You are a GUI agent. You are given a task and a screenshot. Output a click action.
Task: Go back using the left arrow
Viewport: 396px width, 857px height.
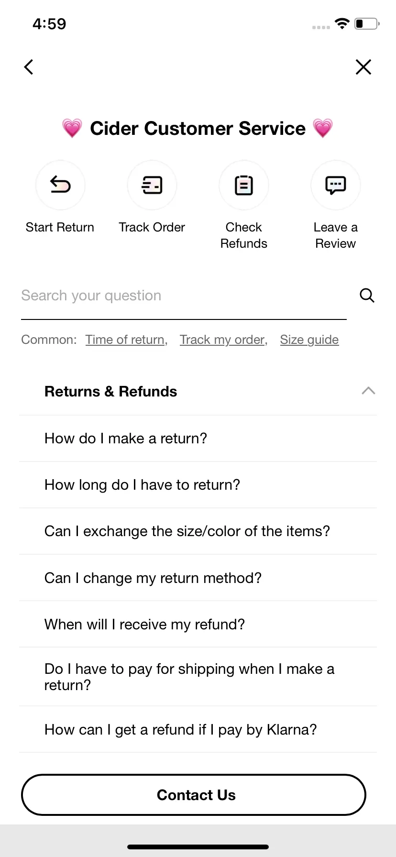click(29, 67)
